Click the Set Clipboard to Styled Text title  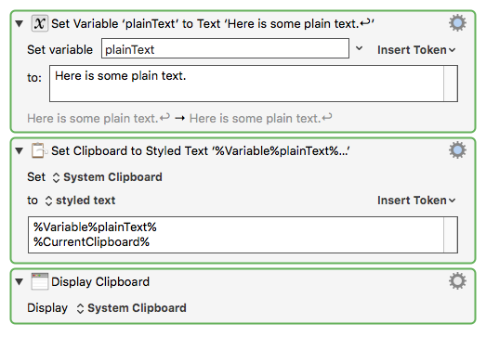coord(200,151)
